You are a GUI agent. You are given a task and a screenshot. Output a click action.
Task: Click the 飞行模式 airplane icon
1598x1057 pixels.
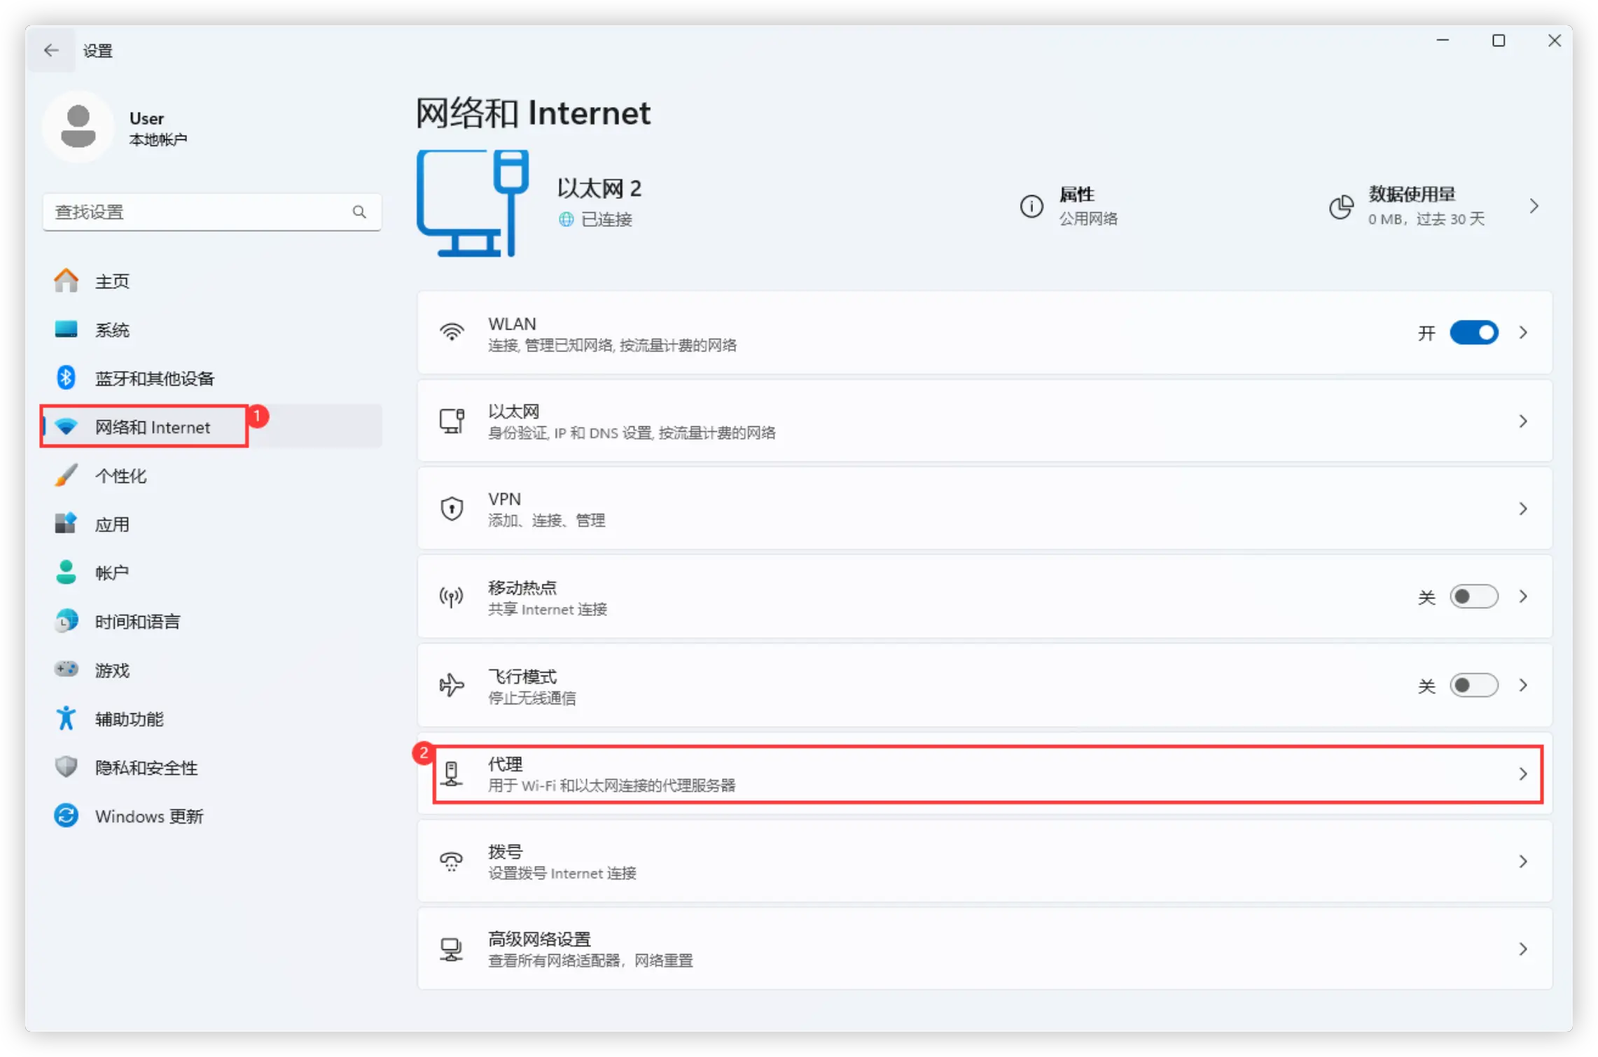452,685
